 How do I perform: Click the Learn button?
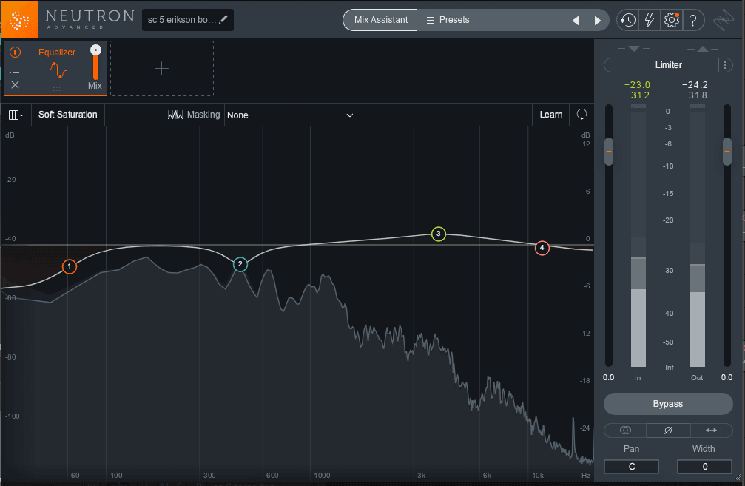tap(550, 115)
